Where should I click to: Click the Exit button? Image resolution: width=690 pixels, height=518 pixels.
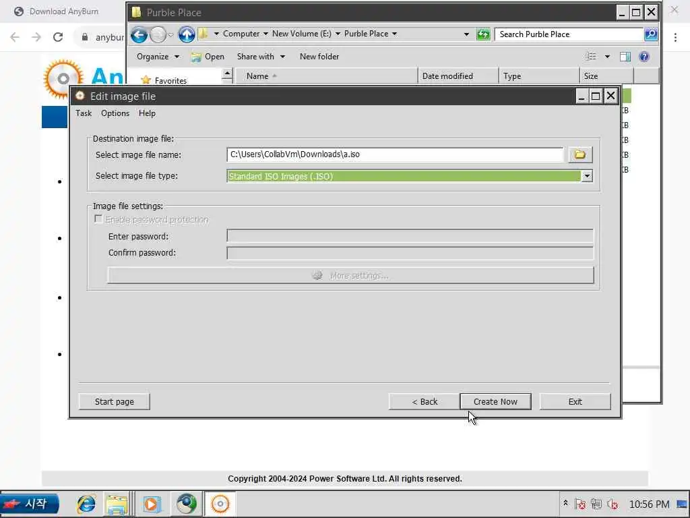coord(575,402)
